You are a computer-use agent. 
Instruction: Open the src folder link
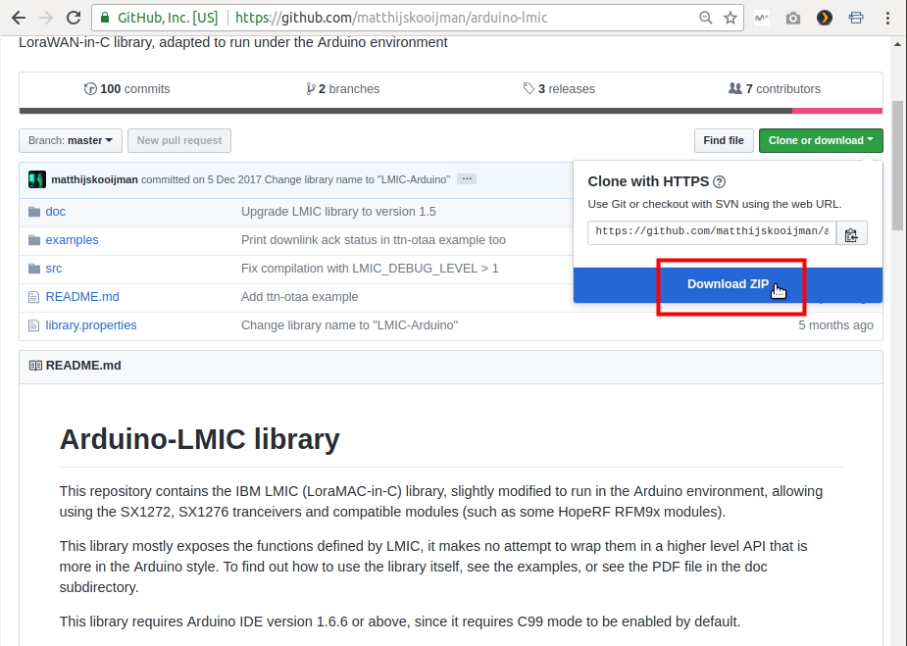(54, 269)
